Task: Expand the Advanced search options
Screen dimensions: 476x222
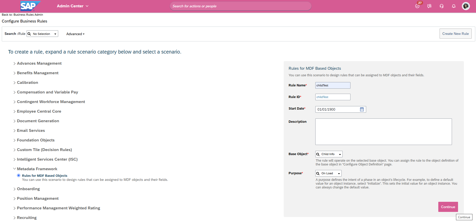Action: click(x=75, y=34)
